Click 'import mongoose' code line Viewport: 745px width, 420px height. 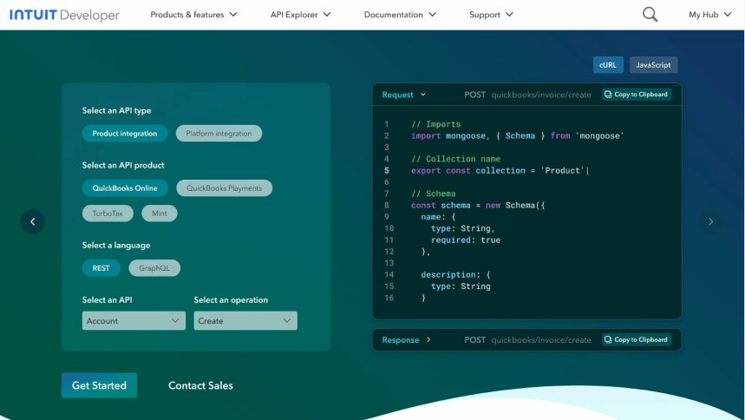(518, 136)
